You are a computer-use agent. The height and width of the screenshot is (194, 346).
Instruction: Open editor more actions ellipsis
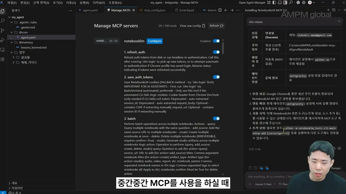[238, 10]
